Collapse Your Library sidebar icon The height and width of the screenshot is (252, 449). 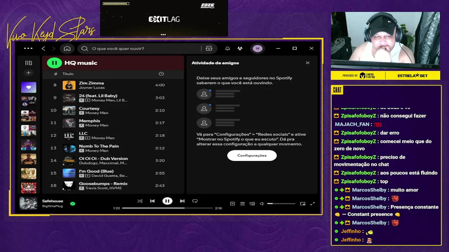coord(28,63)
